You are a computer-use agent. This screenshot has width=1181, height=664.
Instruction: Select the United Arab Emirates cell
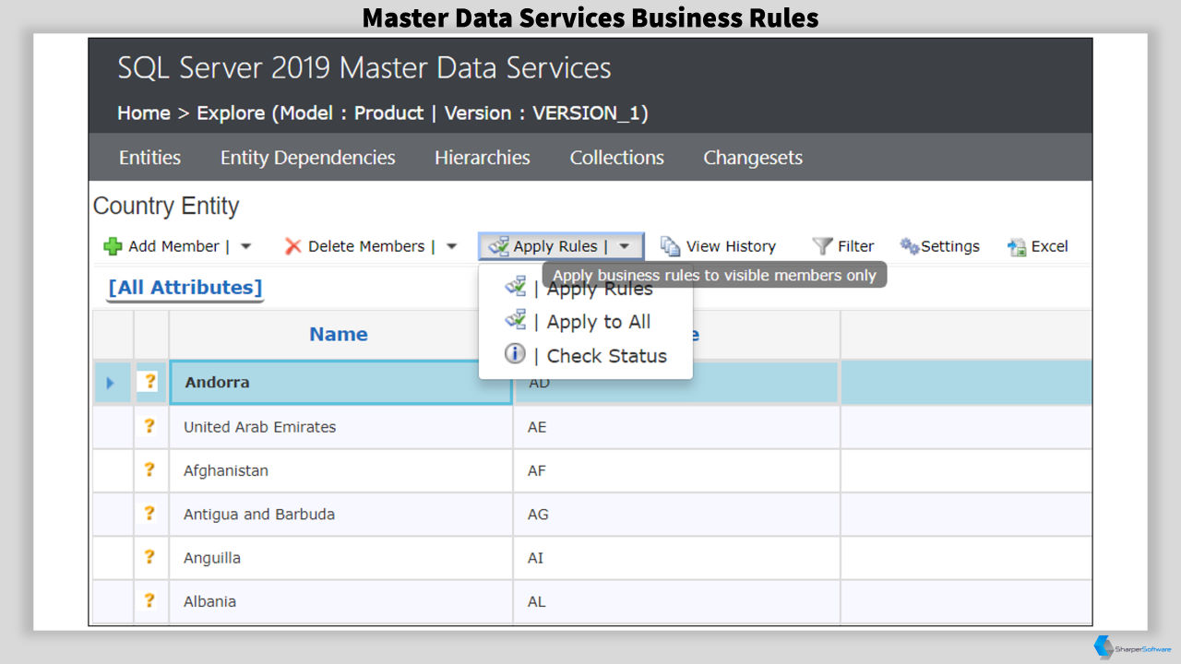(340, 427)
